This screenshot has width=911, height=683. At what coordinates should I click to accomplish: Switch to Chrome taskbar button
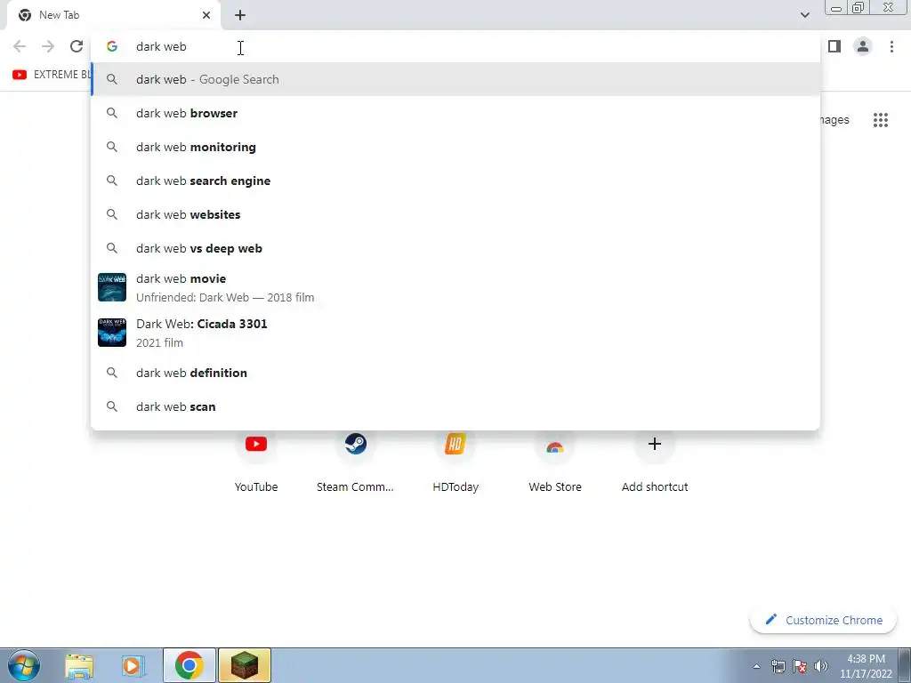point(189,665)
